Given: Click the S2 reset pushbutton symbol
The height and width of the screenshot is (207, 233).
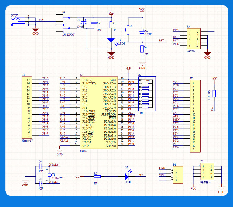Looking at the screenshot, I should [x=127, y=30].
